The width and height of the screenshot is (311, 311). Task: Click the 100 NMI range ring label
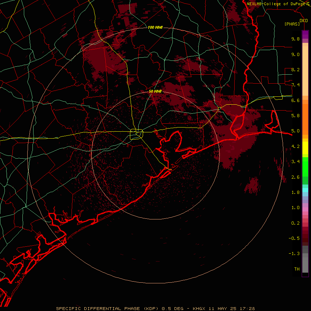tap(155, 27)
